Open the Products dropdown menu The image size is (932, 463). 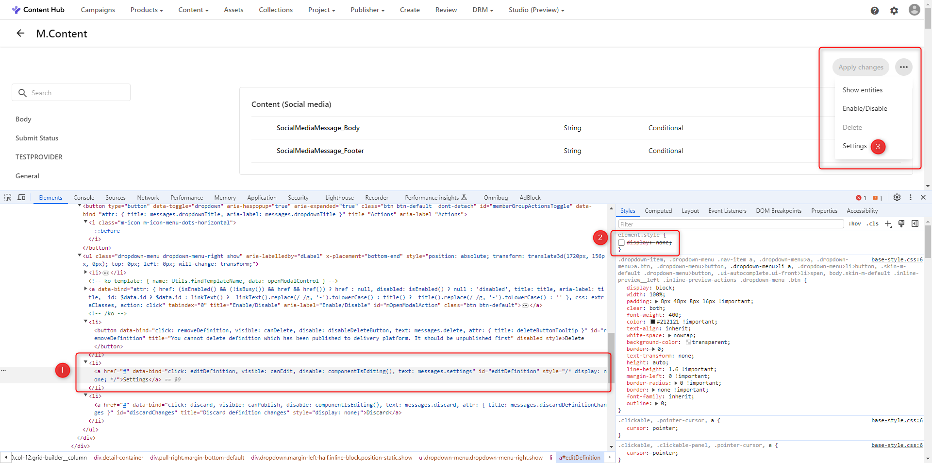(147, 10)
